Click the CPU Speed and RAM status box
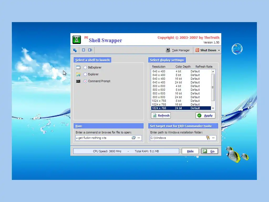This screenshot has width=269, height=202. point(126,151)
